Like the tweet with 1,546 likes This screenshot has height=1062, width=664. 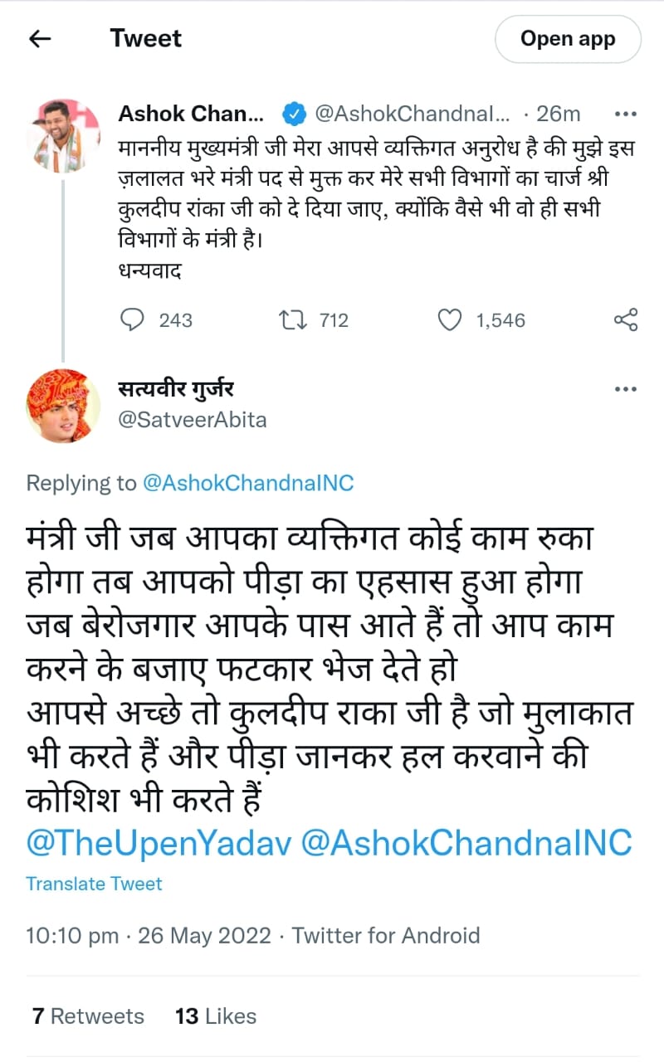[x=449, y=320]
